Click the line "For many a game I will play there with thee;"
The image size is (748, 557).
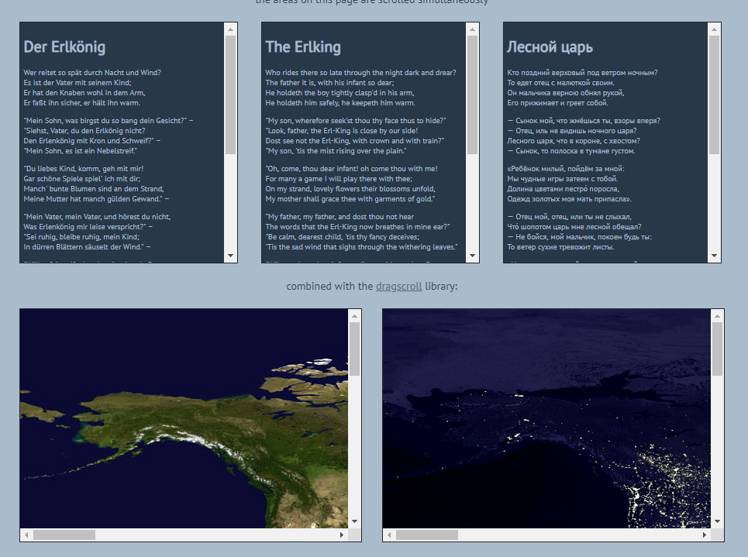click(339, 179)
